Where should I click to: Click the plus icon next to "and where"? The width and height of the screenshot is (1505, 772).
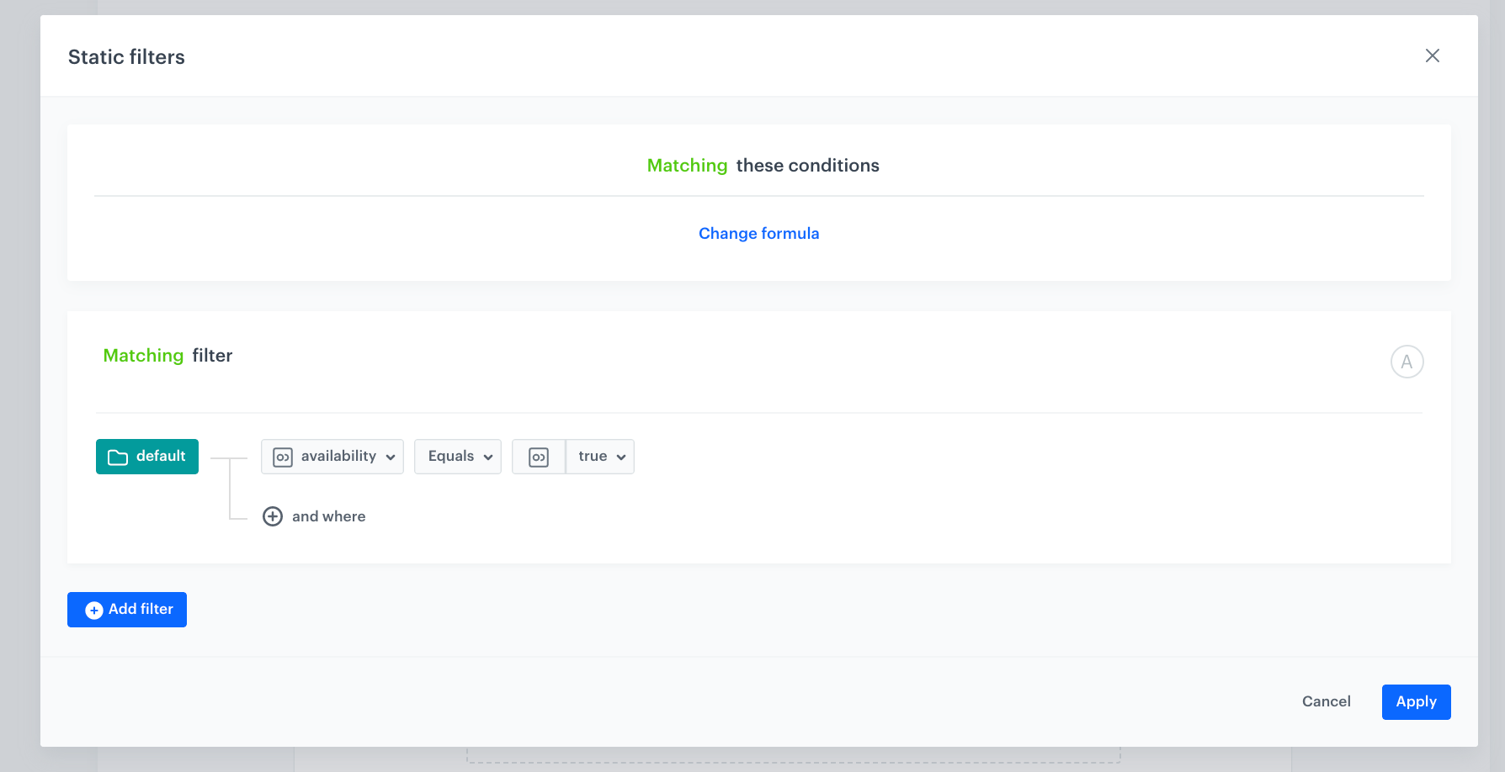(273, 516)
